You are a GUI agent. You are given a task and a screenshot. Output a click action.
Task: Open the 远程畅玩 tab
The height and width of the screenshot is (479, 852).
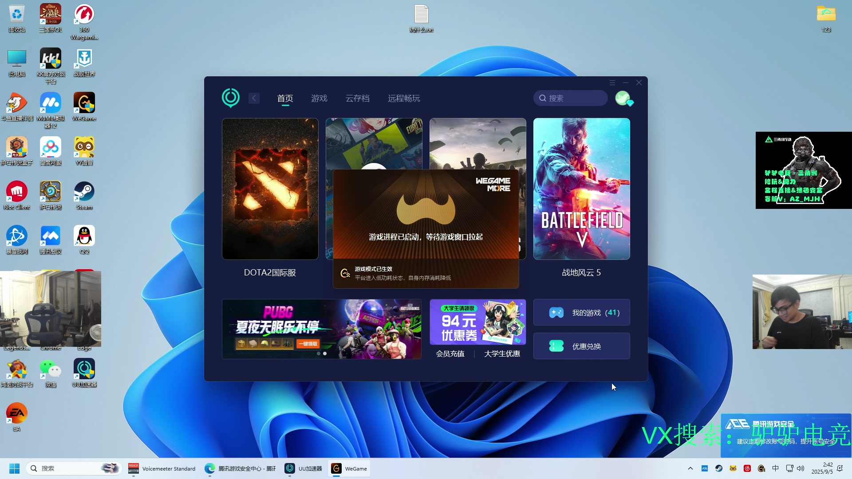pos(404,98)
